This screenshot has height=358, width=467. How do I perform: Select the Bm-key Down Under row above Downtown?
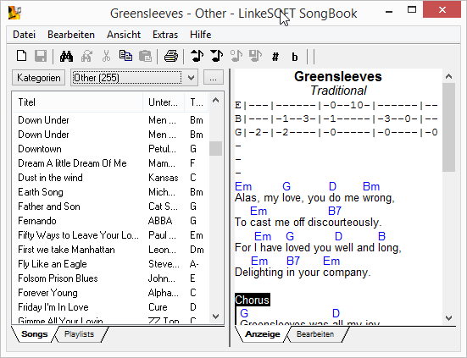click(x=110, y=135)
